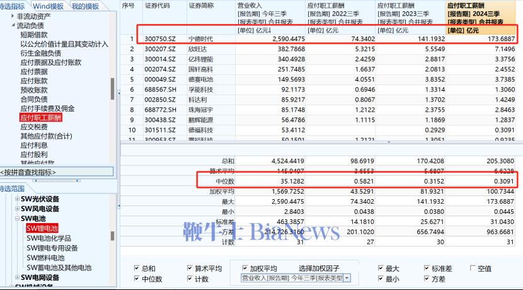Select 合同负债 in the indicator tree
Screen dimensions: 523x290
click(33, 99)
